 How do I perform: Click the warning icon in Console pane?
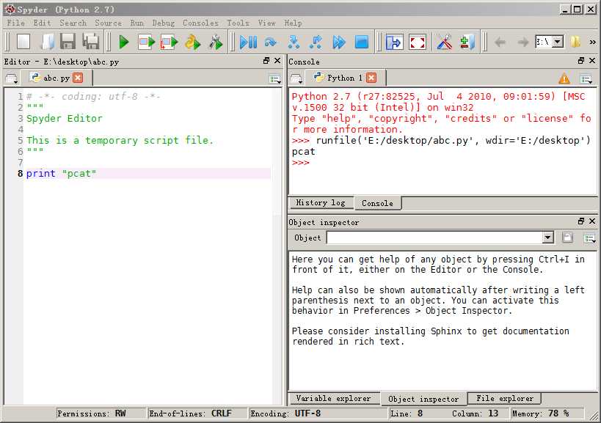click(x=563, y=77)
